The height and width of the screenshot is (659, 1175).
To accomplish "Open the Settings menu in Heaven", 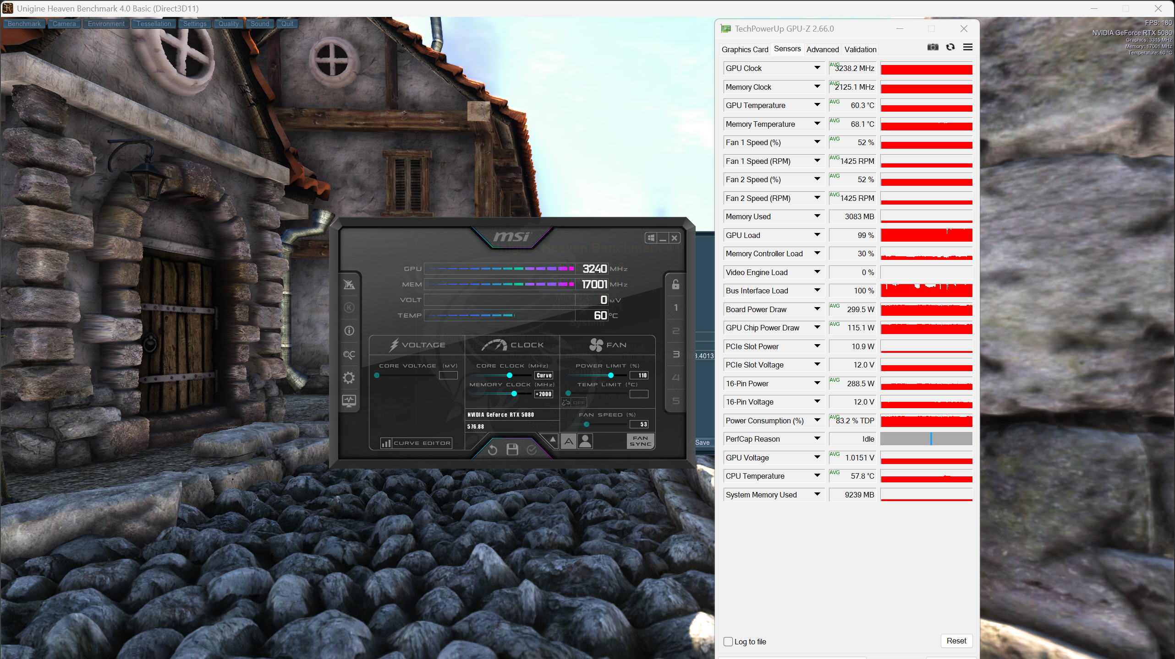I will coord(195,24).
